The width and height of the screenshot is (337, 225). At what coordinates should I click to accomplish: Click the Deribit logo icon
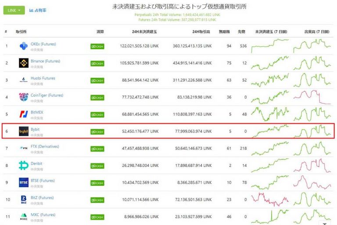(x=24, y=166)
